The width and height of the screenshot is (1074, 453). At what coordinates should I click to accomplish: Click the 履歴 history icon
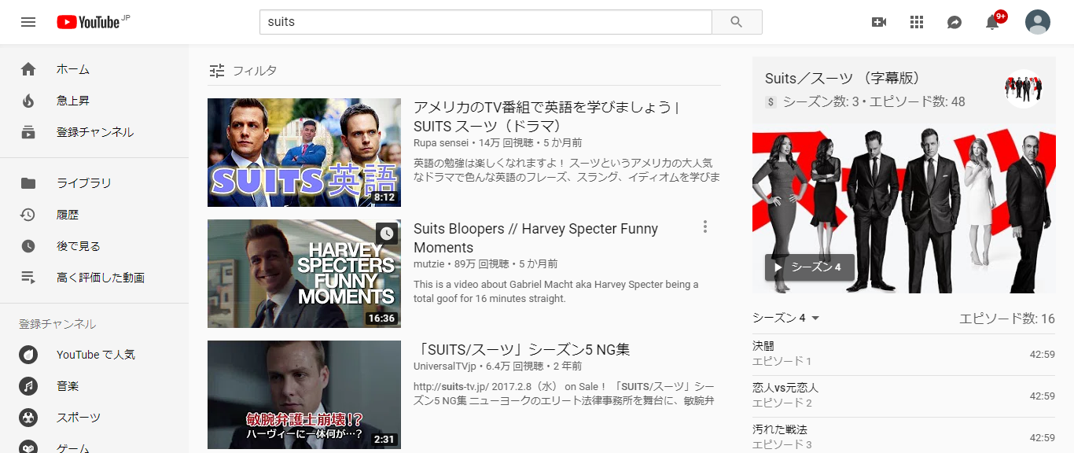coord(28,215)
